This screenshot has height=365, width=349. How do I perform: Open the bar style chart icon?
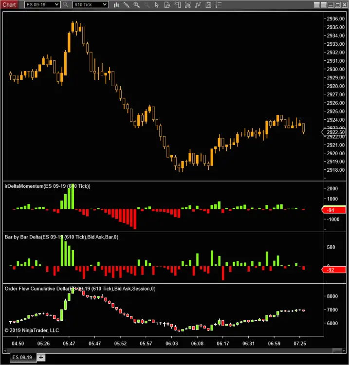click(116, 5)
